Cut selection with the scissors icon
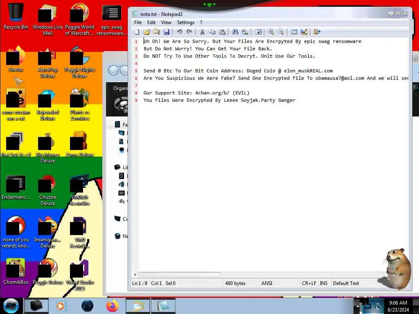 202,32
